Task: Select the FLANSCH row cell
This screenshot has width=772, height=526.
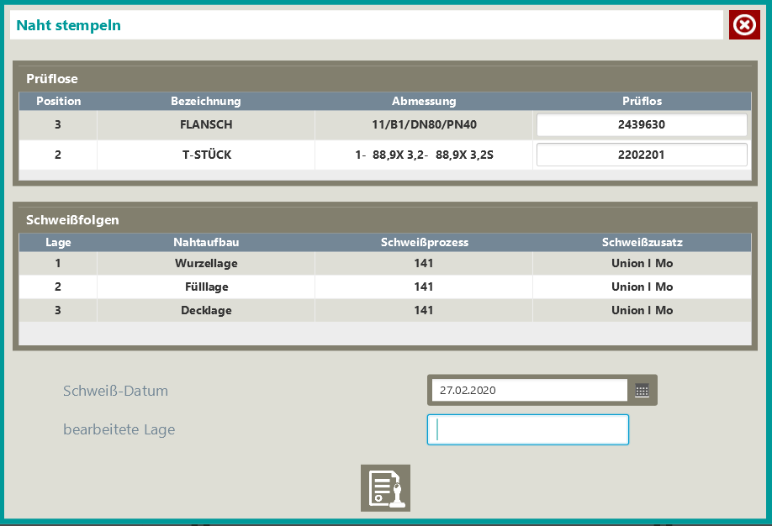Action: [206, 125]
